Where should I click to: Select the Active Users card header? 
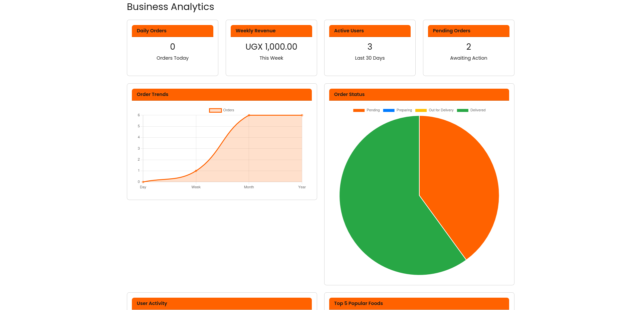[370, 31]
